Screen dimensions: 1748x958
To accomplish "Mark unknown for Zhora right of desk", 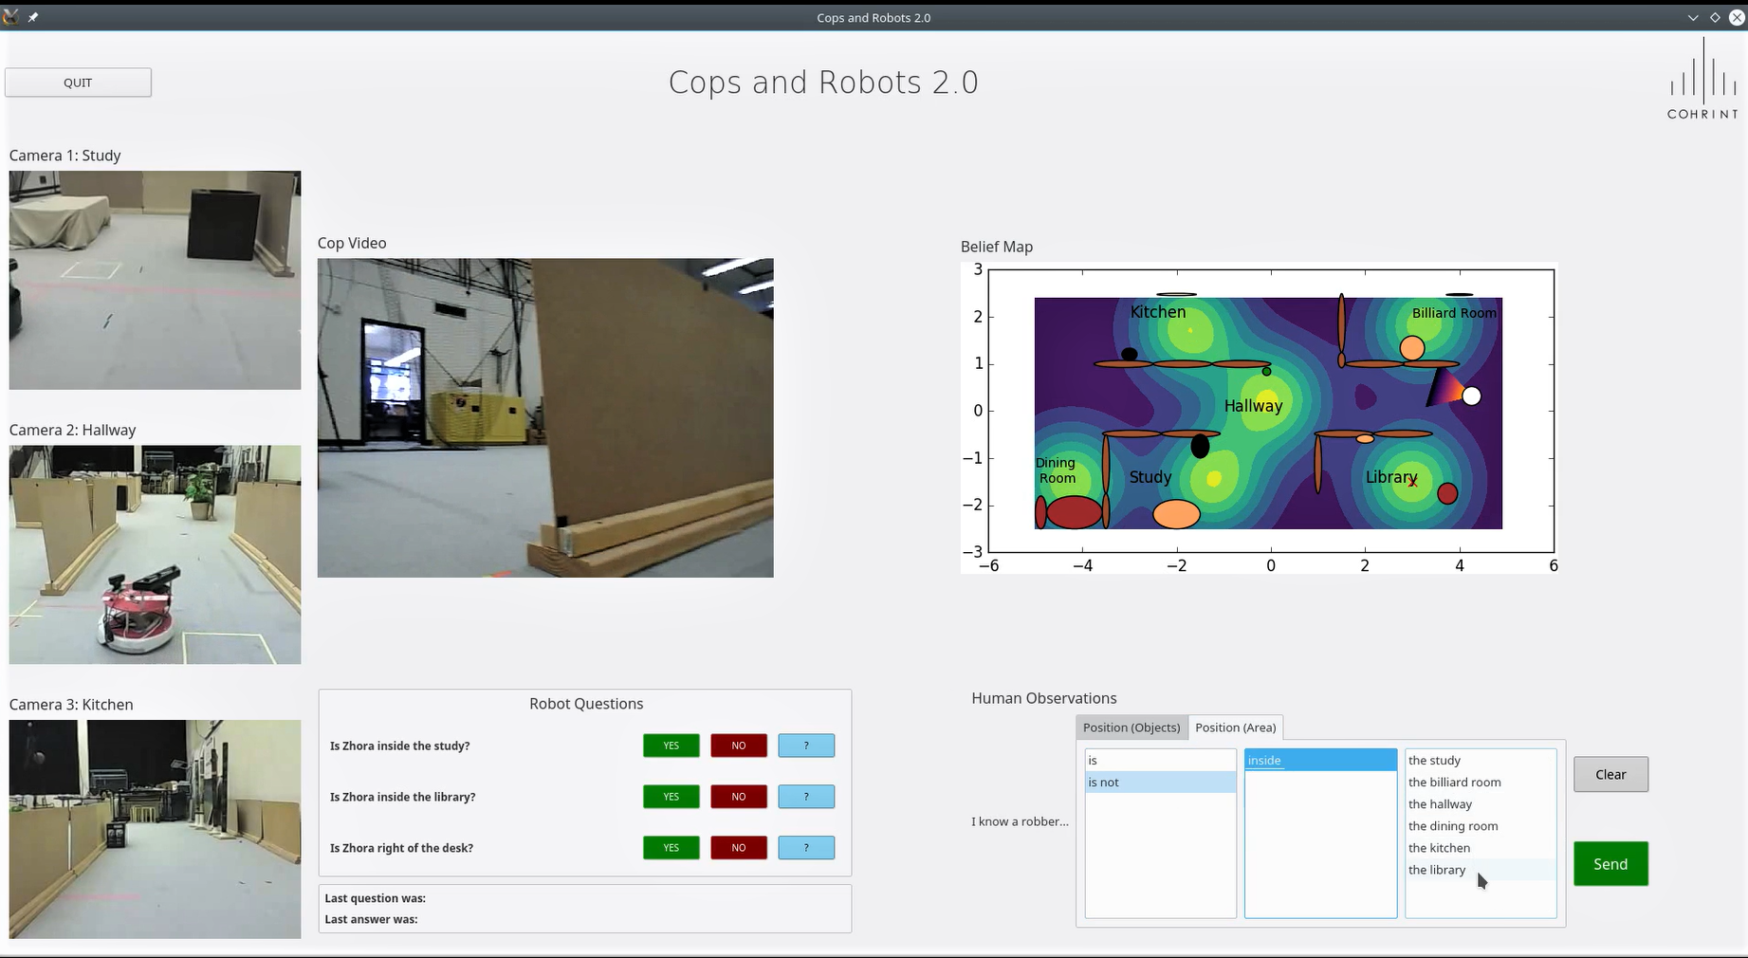I will click(806, 848).
